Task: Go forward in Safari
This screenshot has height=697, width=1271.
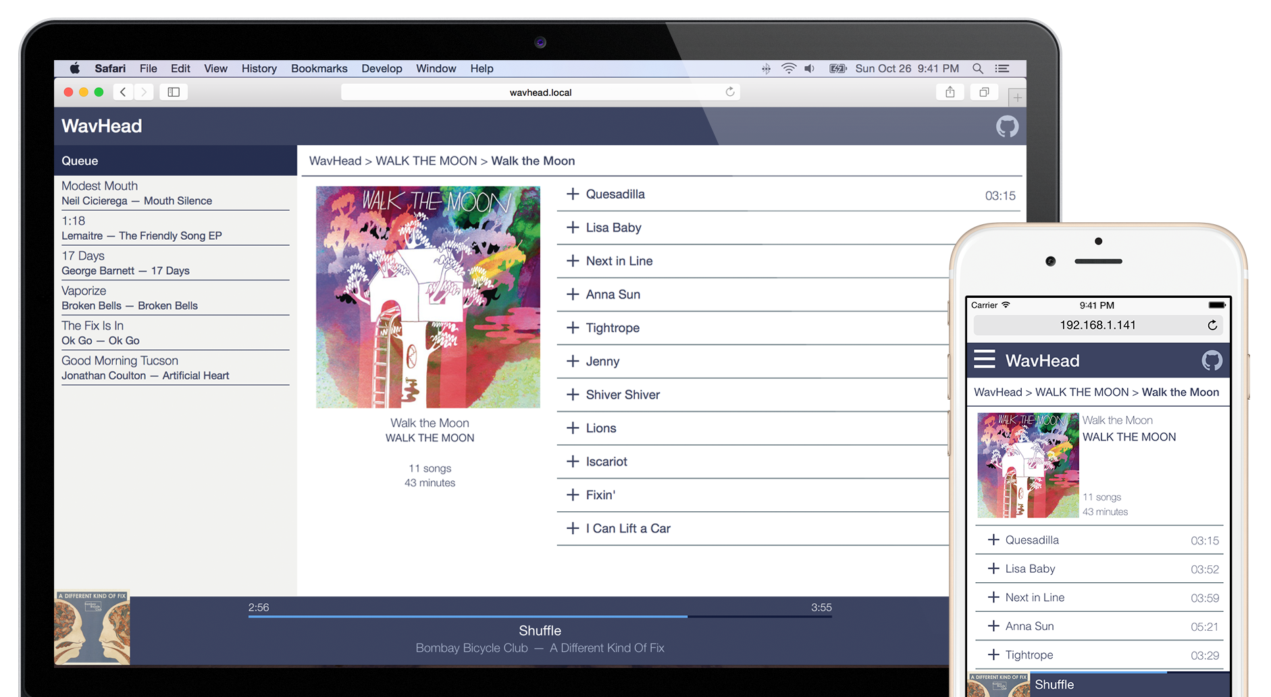Action: click(144, 92)
